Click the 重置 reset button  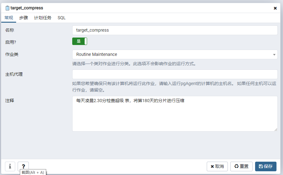tap(241, 166)
